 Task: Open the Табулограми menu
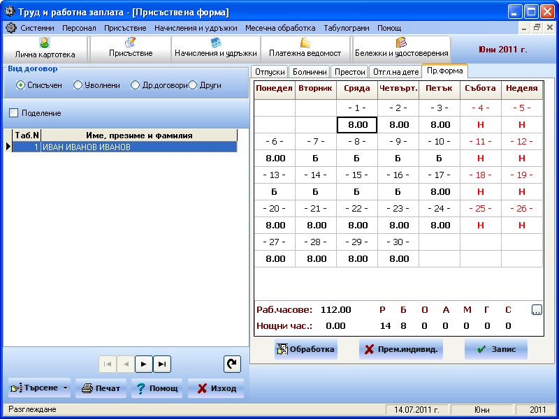(x=347, y=28)
